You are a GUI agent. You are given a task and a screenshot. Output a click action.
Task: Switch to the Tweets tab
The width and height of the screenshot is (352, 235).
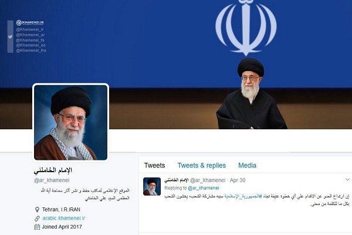tap(154, 165)
